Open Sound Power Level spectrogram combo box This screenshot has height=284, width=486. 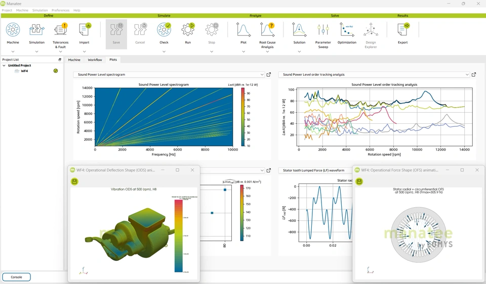tap(169, 75)
